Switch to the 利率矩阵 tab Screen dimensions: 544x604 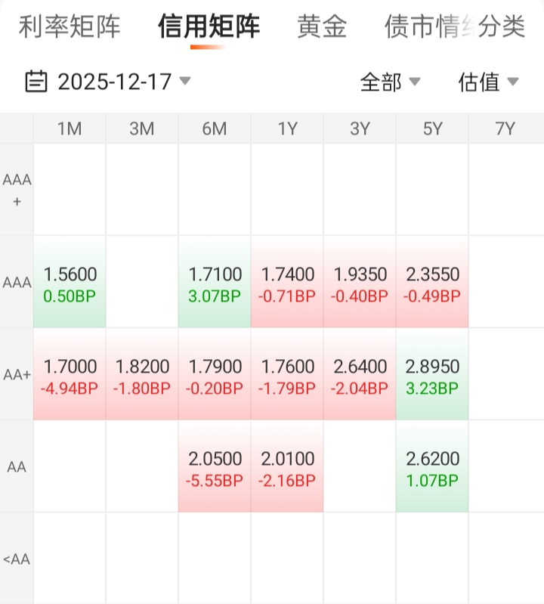pos(70,27)
